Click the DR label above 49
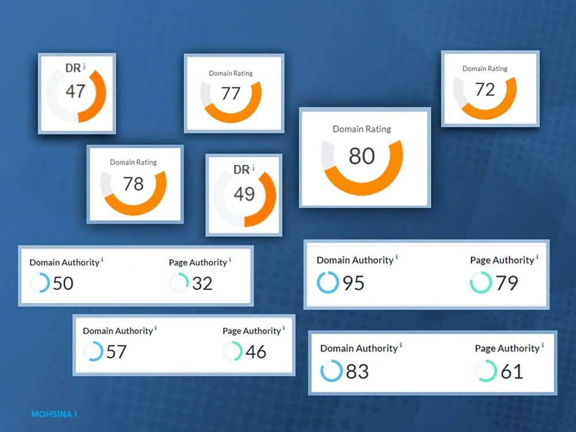The image size is (576, 432). [241, 169]
